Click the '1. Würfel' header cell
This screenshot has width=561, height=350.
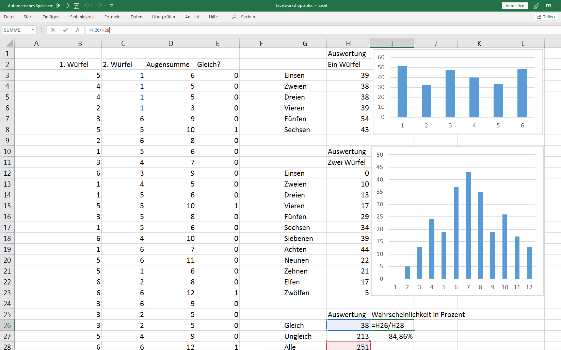(80, 64)
